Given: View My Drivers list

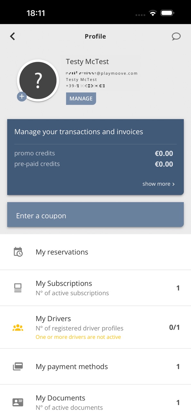Looking at the screenshot, I should click(x=95, y=327).
